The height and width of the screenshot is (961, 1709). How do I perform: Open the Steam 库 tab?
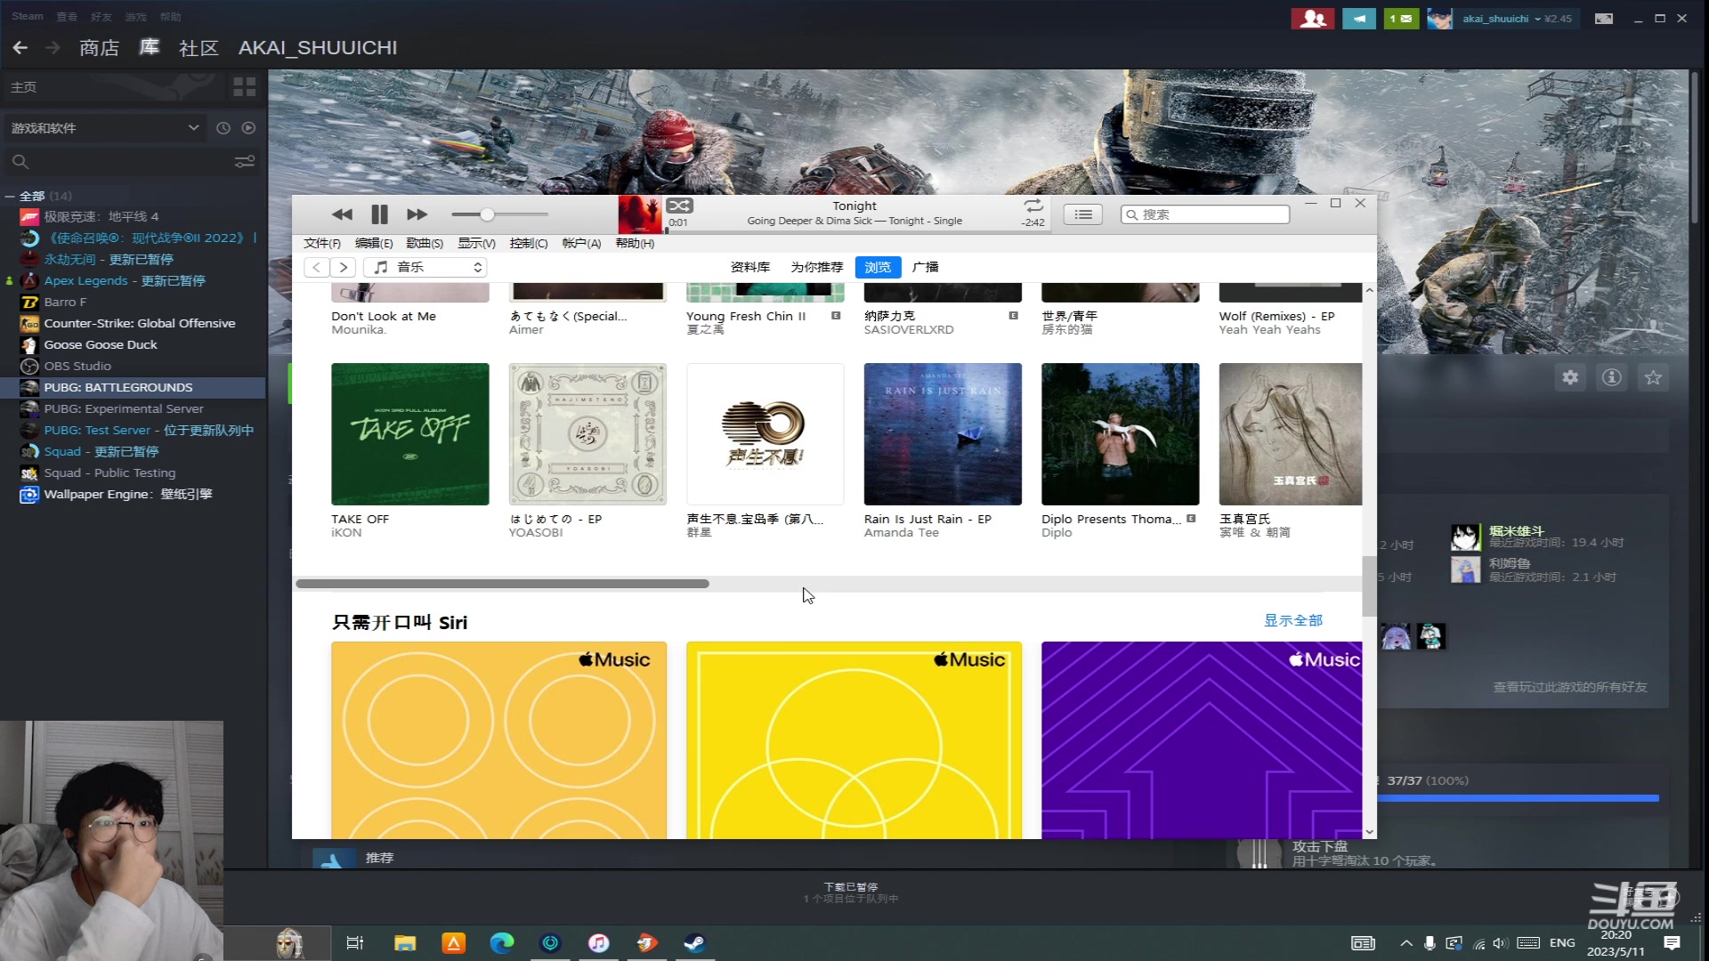tap(150, 47)
